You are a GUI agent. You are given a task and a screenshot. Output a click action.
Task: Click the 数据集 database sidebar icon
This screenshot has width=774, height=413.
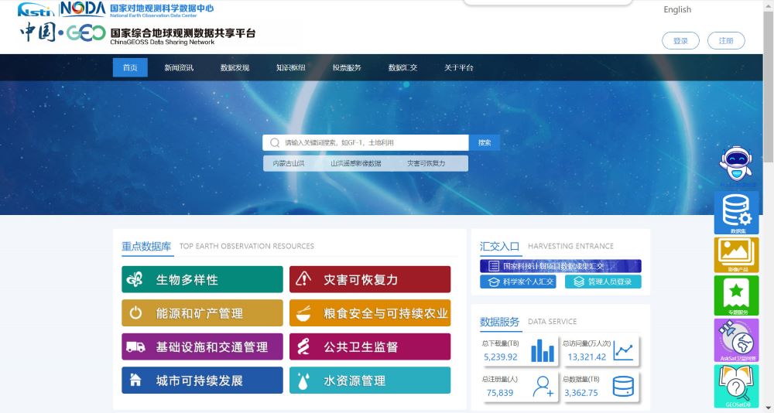tap(736, 212)
